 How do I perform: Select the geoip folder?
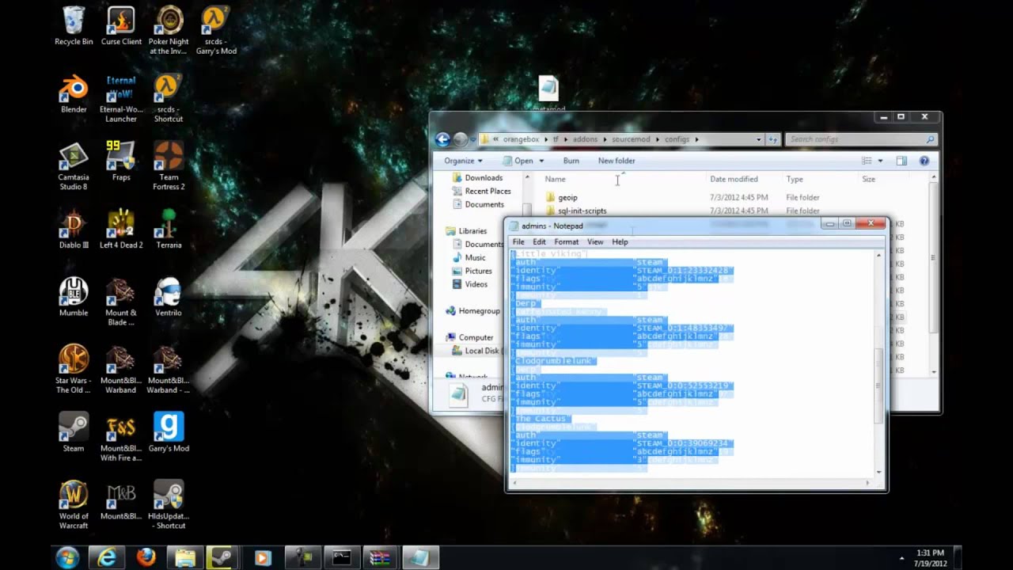coord(567,198)
